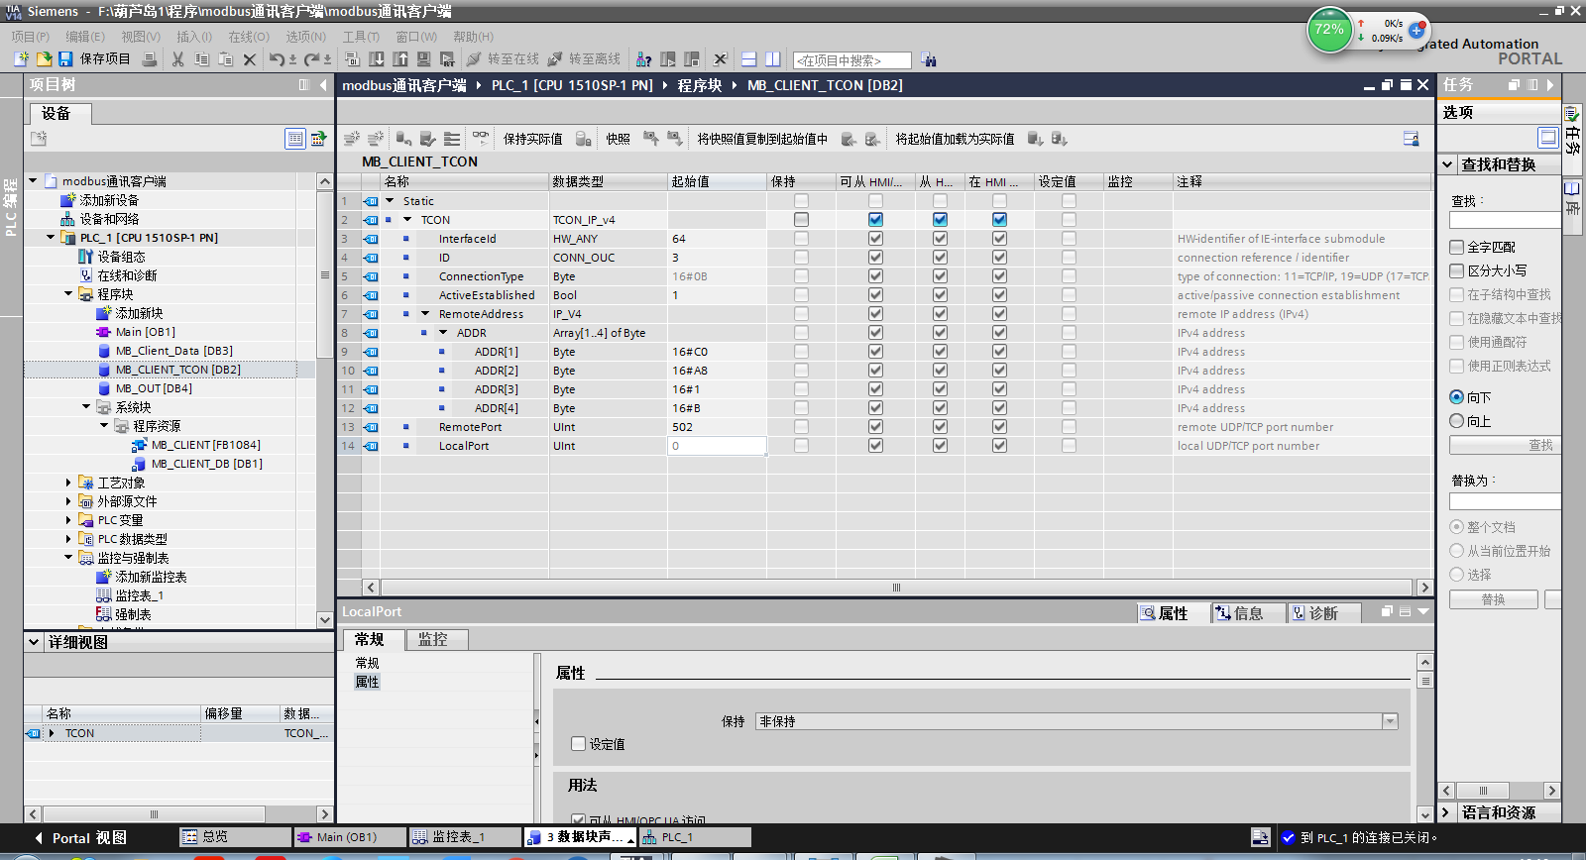The width and height of the screenshot is (1586, 860).
Task: Collapse the PLC_1 node in project tree
Action: (x=51, y=238)
